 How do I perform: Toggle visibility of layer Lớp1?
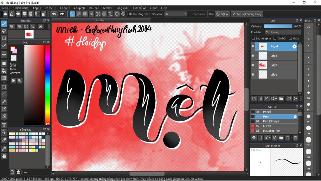[253, 75]
